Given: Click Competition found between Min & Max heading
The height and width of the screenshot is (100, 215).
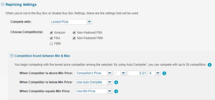Looking at the screenshot, I should [x=42, y=56].
